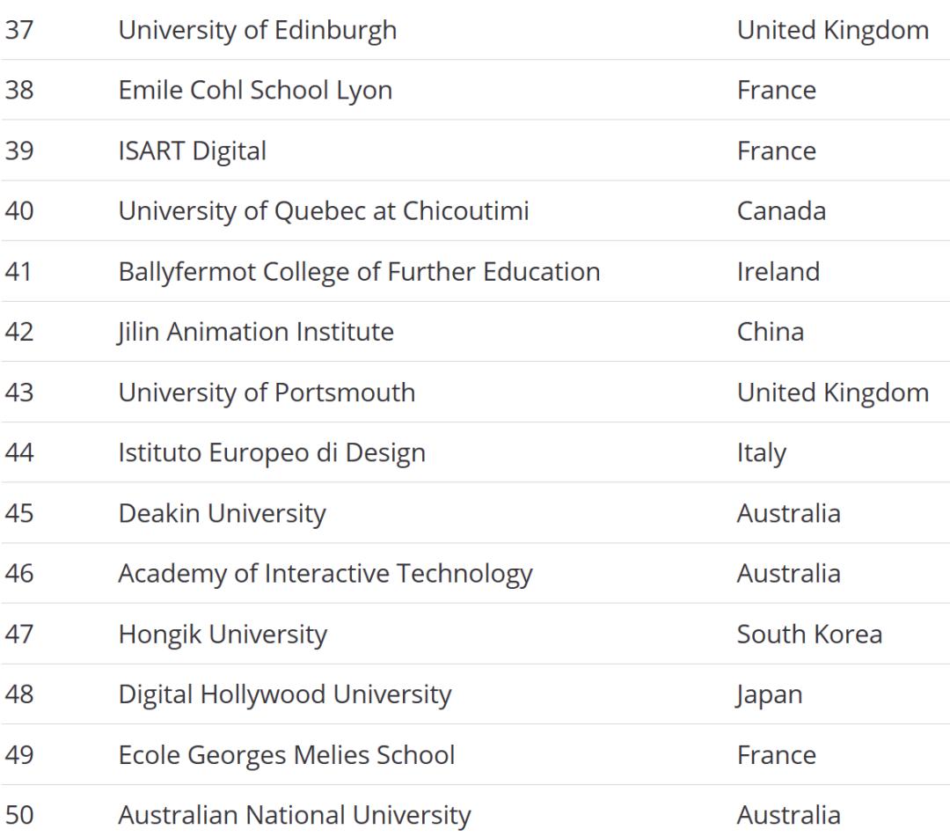
Task: Select Istituto Europeo di Design
Action: click(271, 452)
